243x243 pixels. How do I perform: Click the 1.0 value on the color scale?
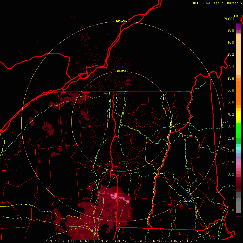click(231, 162)
